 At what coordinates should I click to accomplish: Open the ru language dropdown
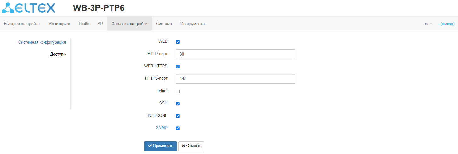point(428,24)
